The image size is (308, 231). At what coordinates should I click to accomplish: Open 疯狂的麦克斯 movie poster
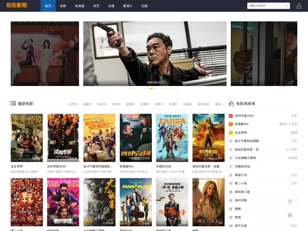(208, 138)
